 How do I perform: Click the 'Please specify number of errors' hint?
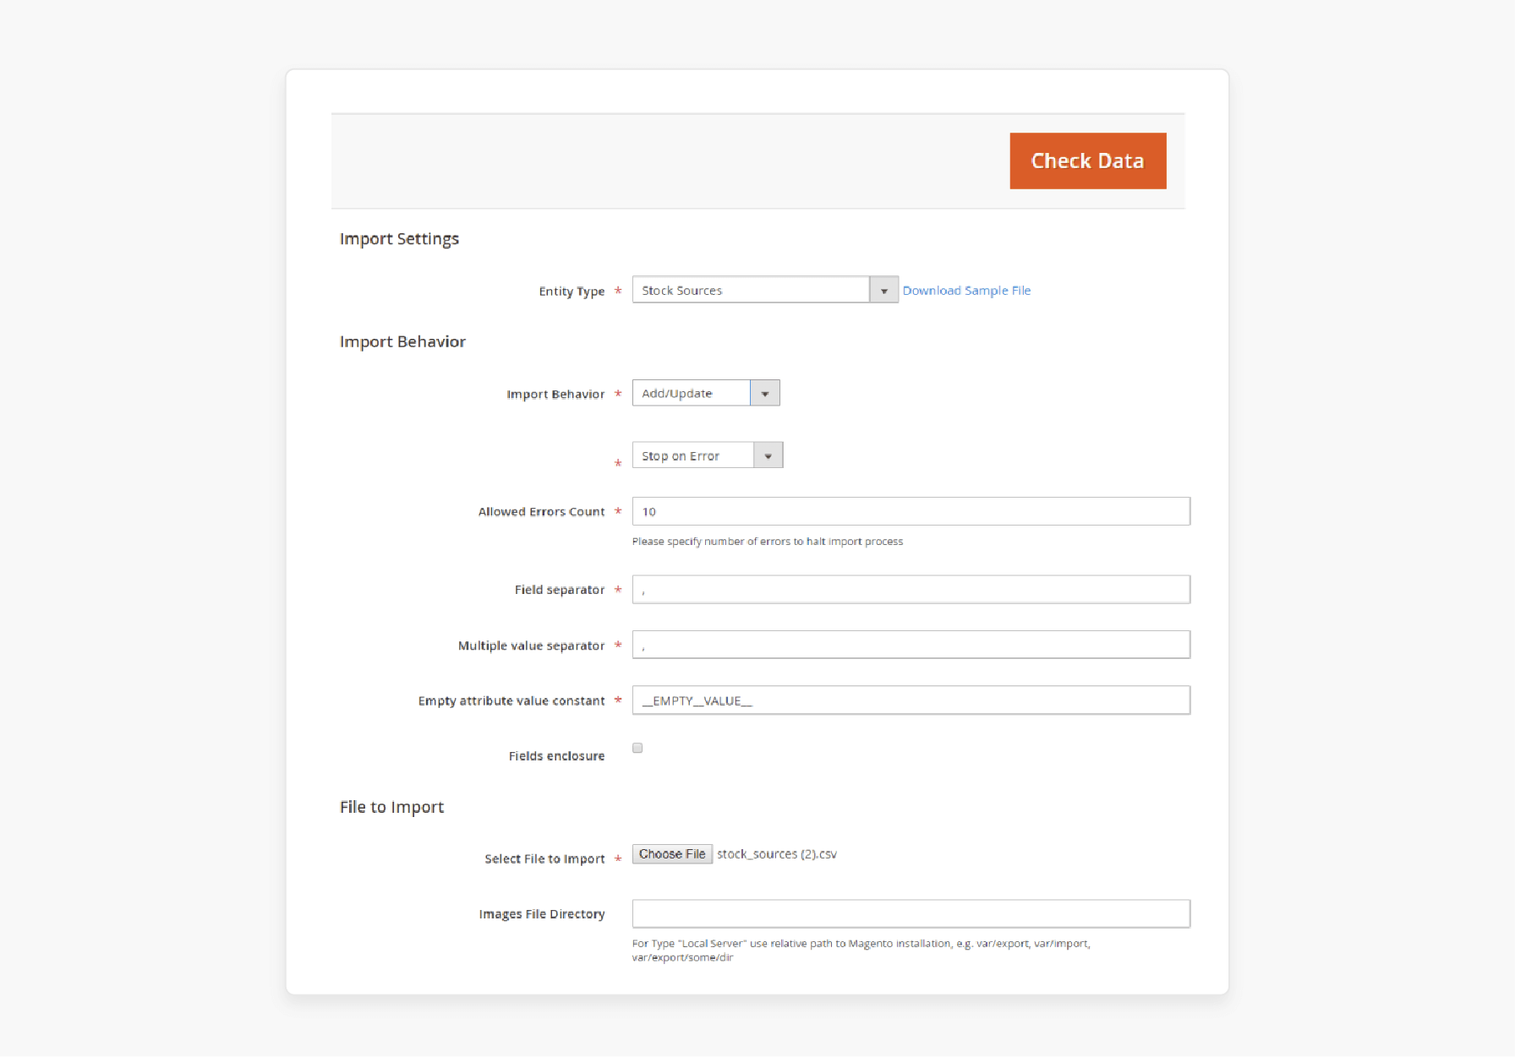(x=768, y=542)
